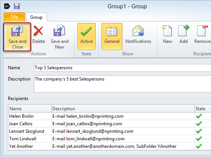The height and width of the screenshot is (158, 211).
Task: Switch to the Group ribbon tab
Action: pyautogui.click(x=36, y=17)
